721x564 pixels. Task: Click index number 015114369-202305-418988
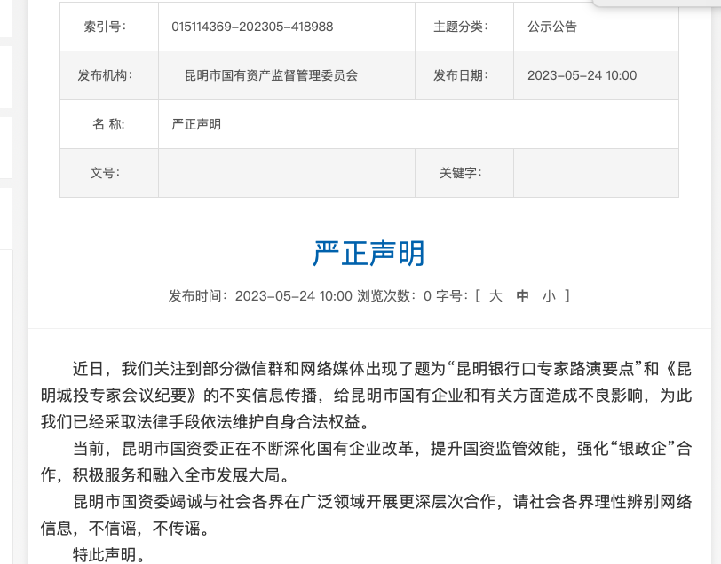252,27
